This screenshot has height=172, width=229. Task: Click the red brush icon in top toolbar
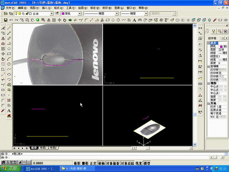(x=215, y=20)
